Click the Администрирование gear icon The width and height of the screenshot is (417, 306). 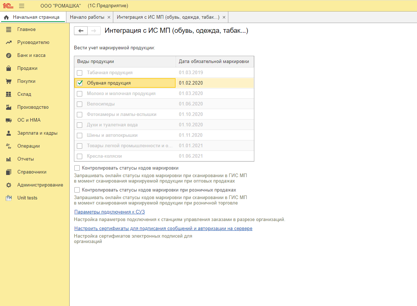[9, 185]
